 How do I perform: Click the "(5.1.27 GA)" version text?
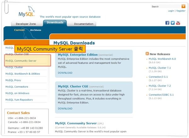[155, 80]
